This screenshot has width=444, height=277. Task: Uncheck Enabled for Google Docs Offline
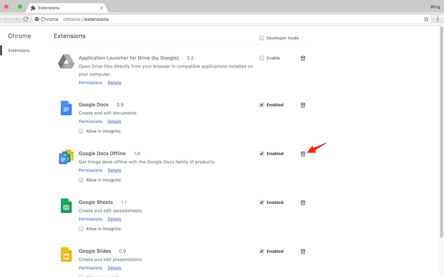click(x=262, y=153)
